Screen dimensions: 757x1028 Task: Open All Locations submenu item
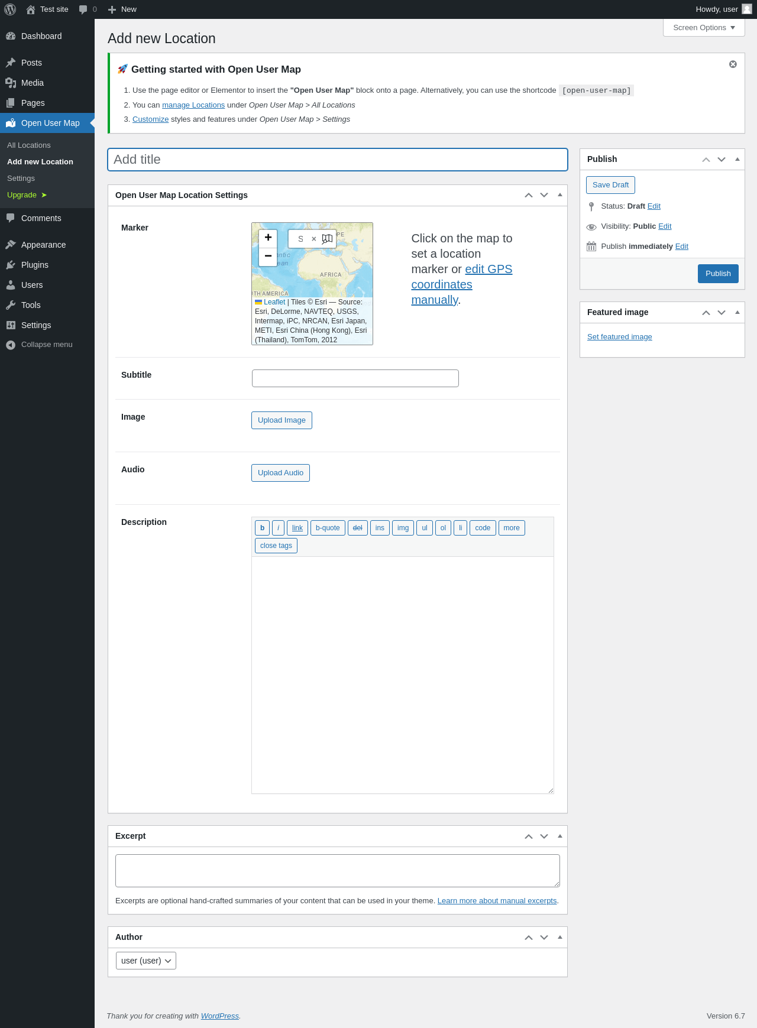[29, 145]
